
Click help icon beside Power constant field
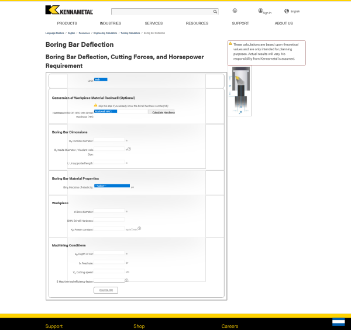pyautogui.click(x=139, y=228)
